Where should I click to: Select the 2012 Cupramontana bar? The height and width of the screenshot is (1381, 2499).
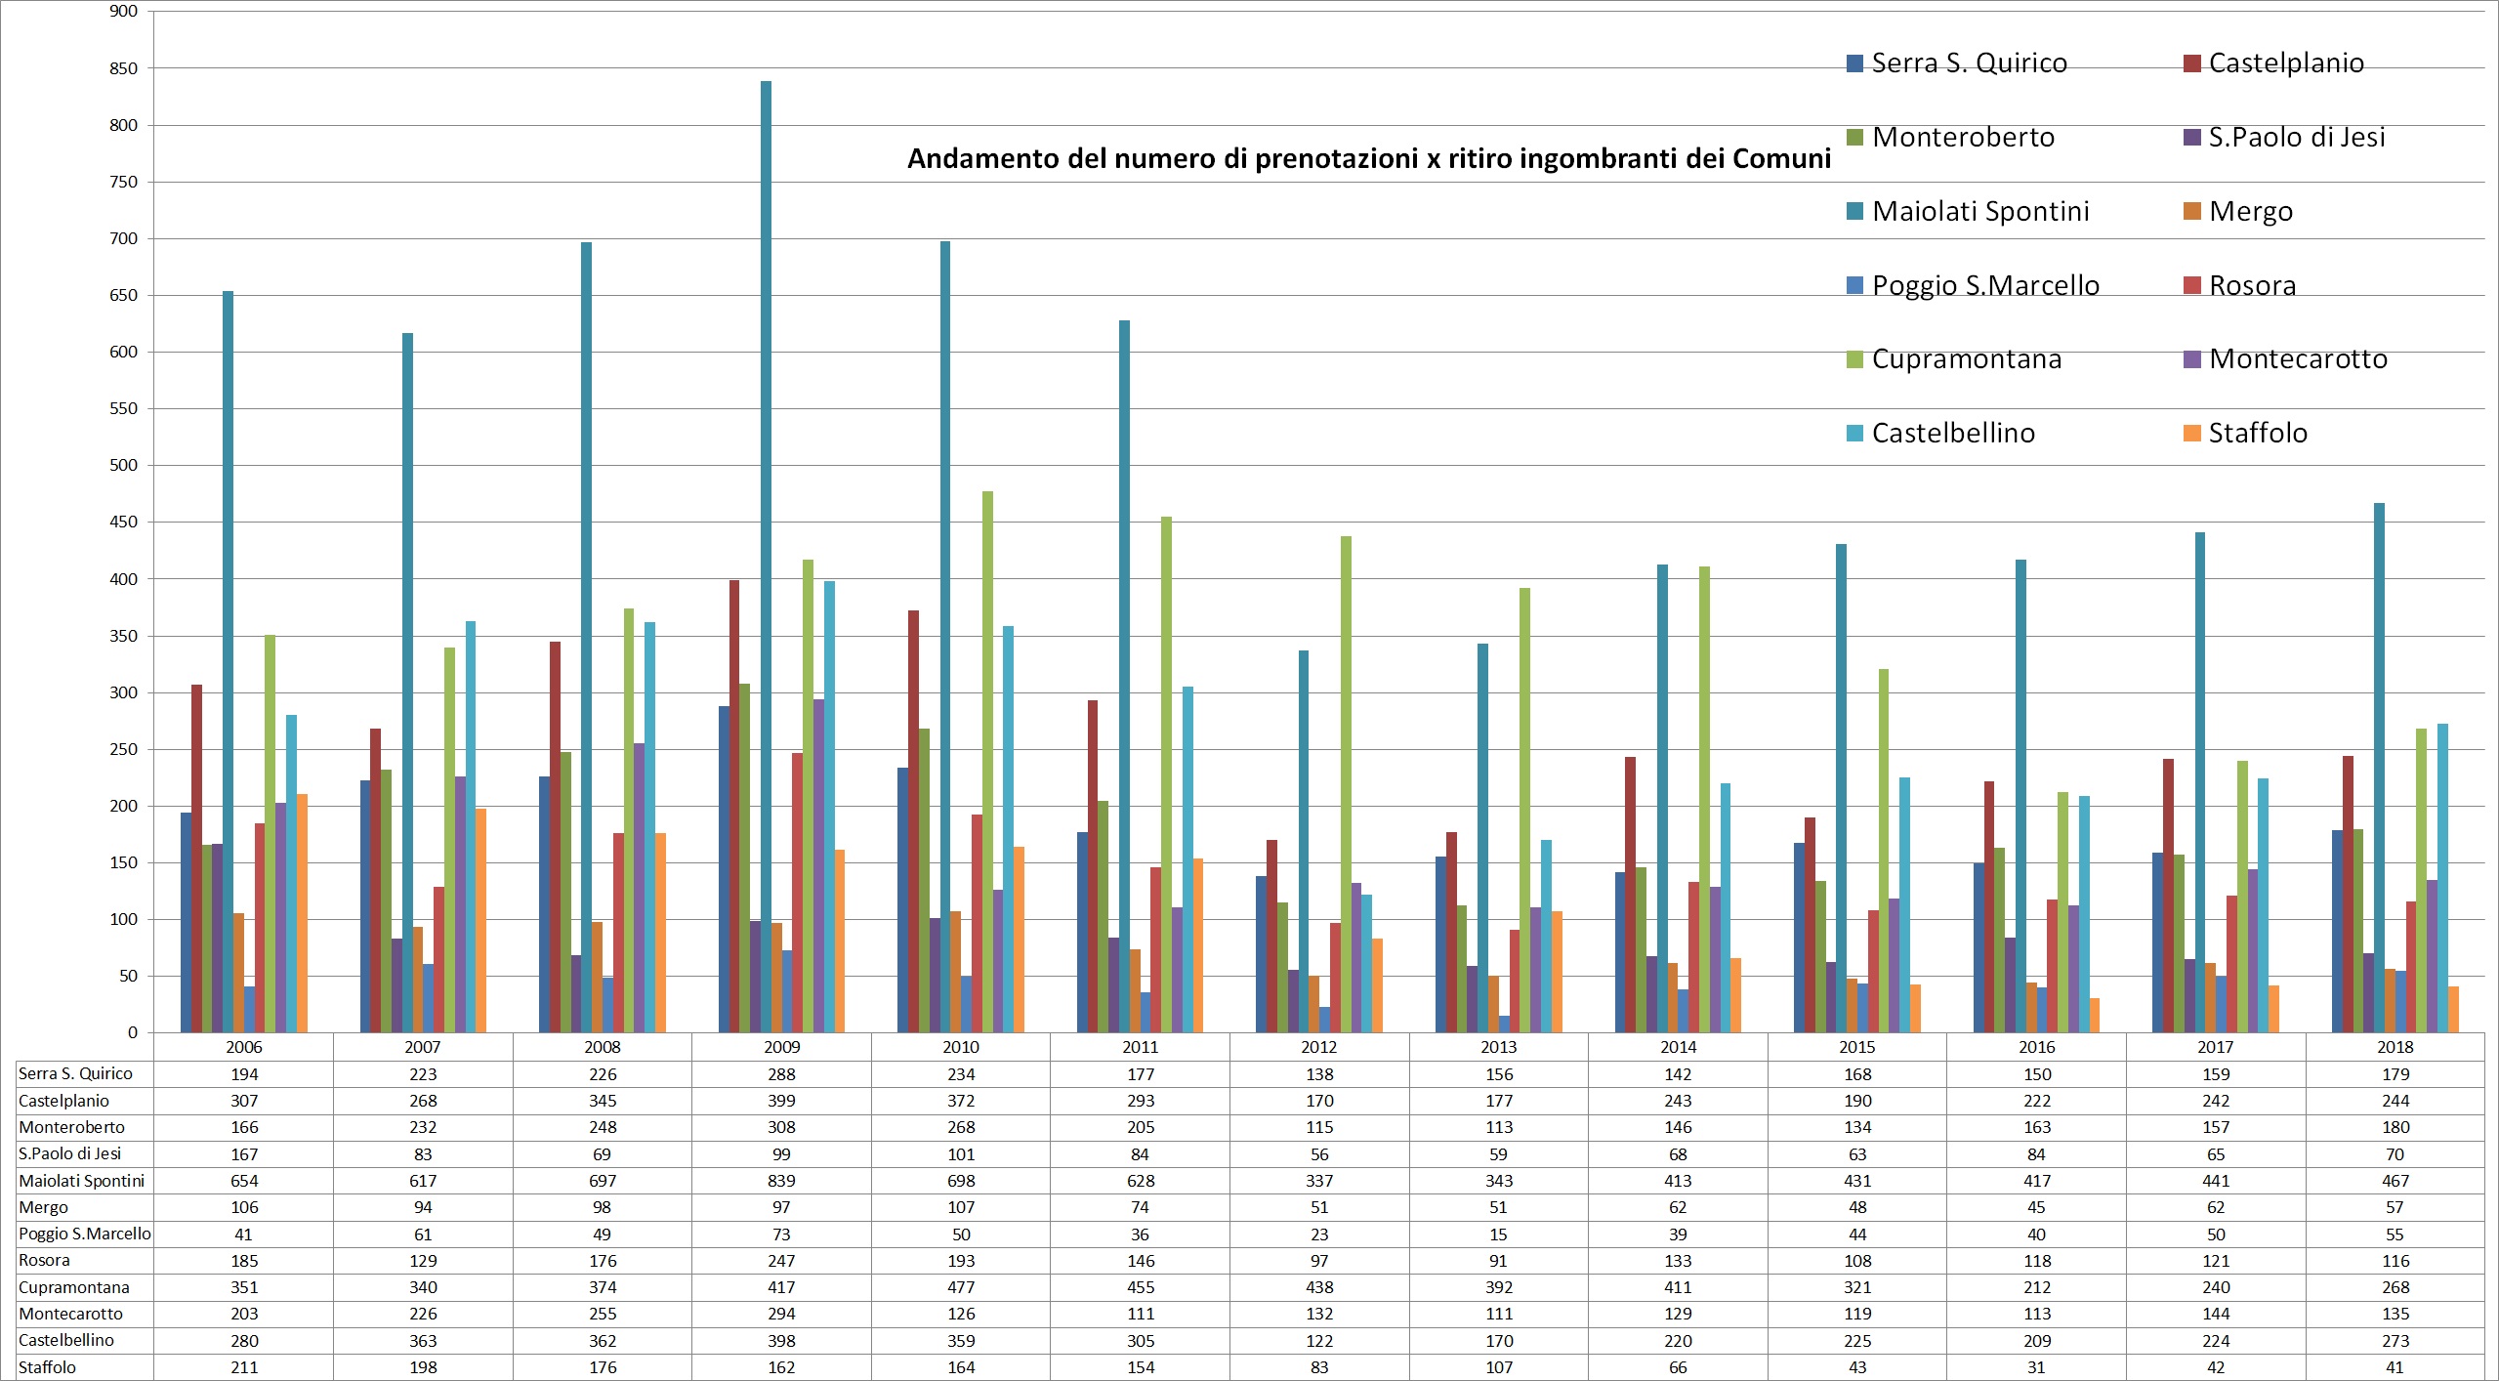pos(1346,784)
